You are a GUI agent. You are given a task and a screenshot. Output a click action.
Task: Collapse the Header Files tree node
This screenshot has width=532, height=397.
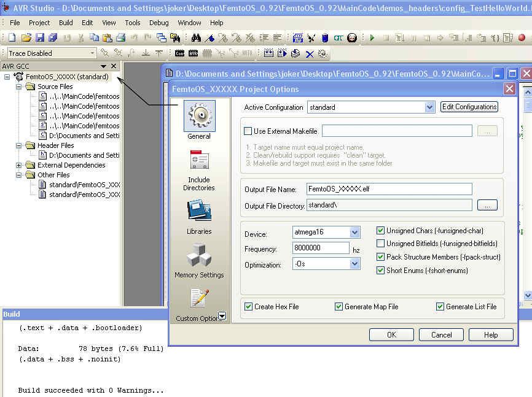point(19,145)
